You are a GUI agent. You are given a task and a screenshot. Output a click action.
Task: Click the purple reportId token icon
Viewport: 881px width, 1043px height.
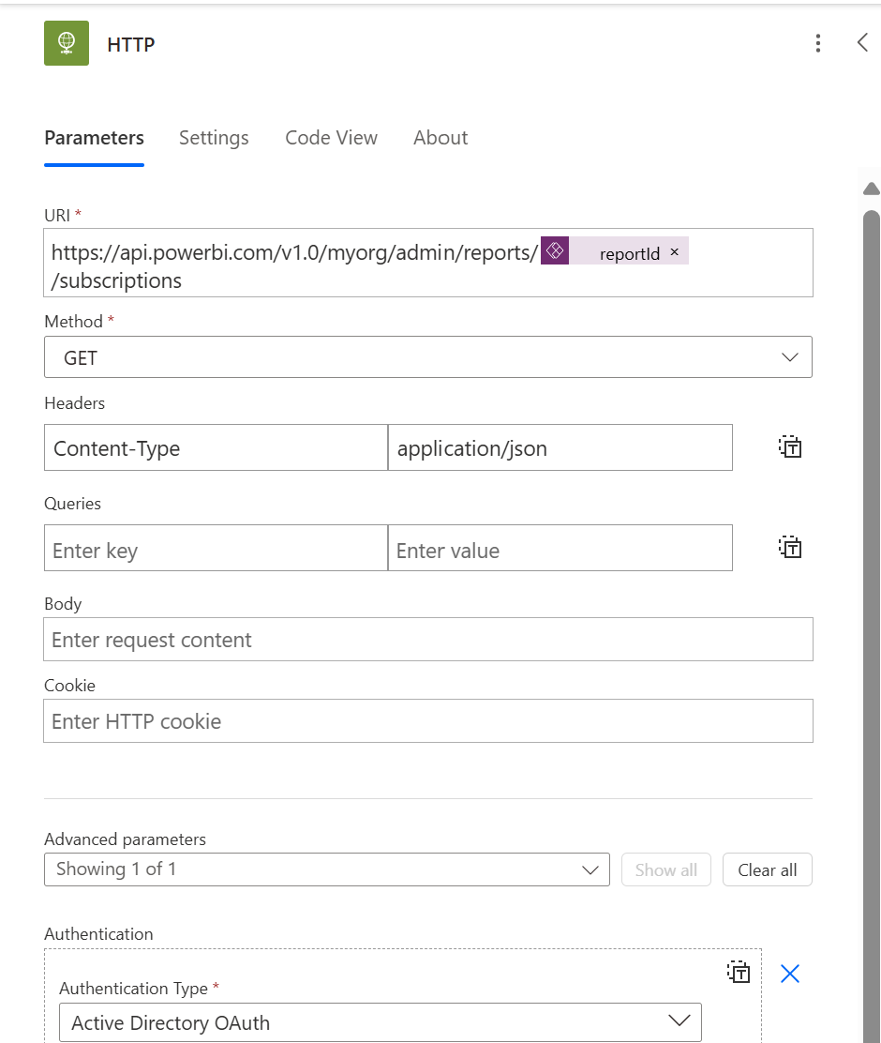(x=555, y=251)
